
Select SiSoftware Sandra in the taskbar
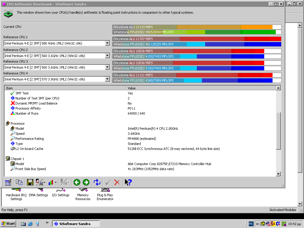(76, 224)
